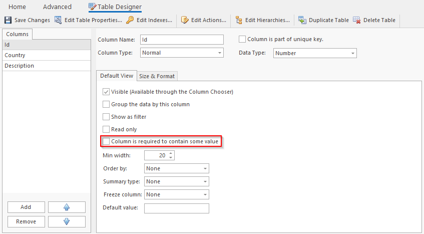Click the Save Changes floppy disk icon
This screenshot has height=234, width=424.
point(8,20)
